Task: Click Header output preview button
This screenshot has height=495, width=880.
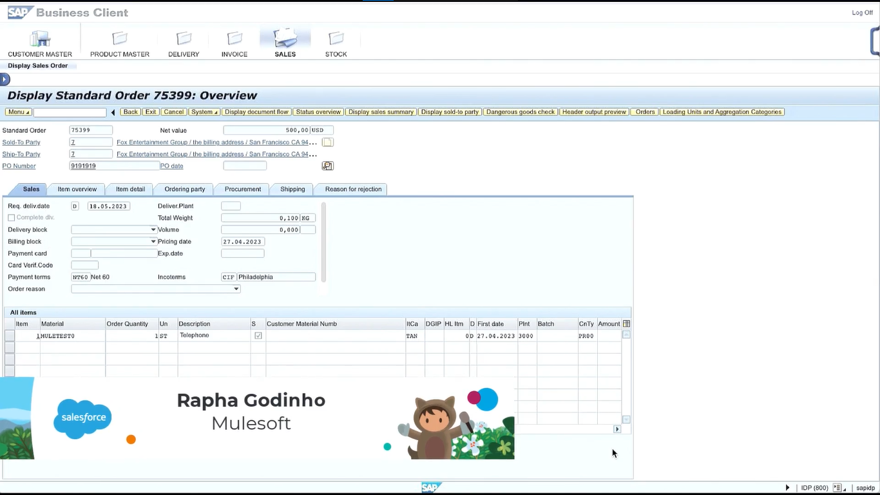Action: [x=594, y=112]
